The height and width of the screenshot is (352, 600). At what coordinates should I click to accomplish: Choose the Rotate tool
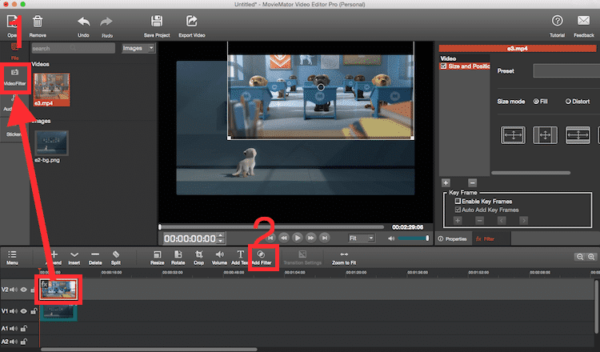(x=178, y=258)
